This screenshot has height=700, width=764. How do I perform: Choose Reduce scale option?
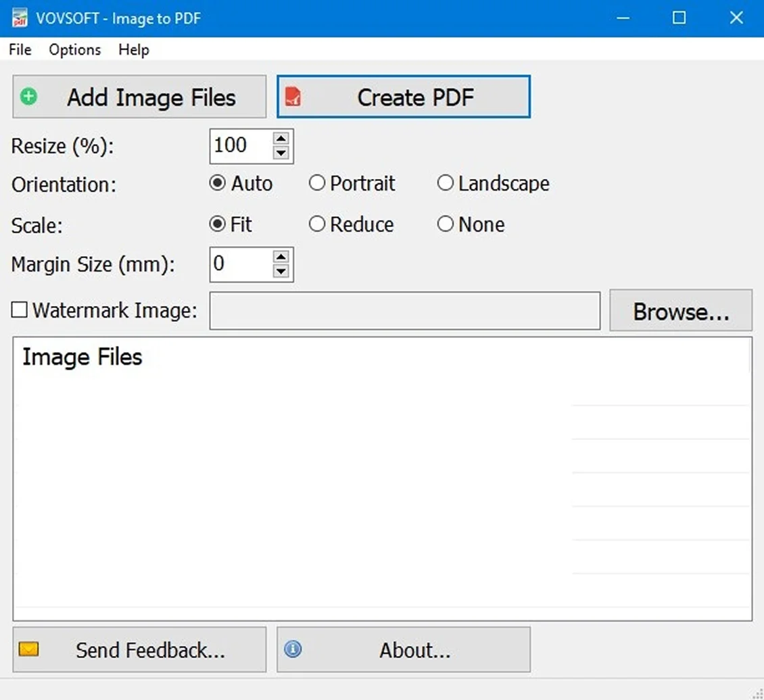[x=352, y=224]
